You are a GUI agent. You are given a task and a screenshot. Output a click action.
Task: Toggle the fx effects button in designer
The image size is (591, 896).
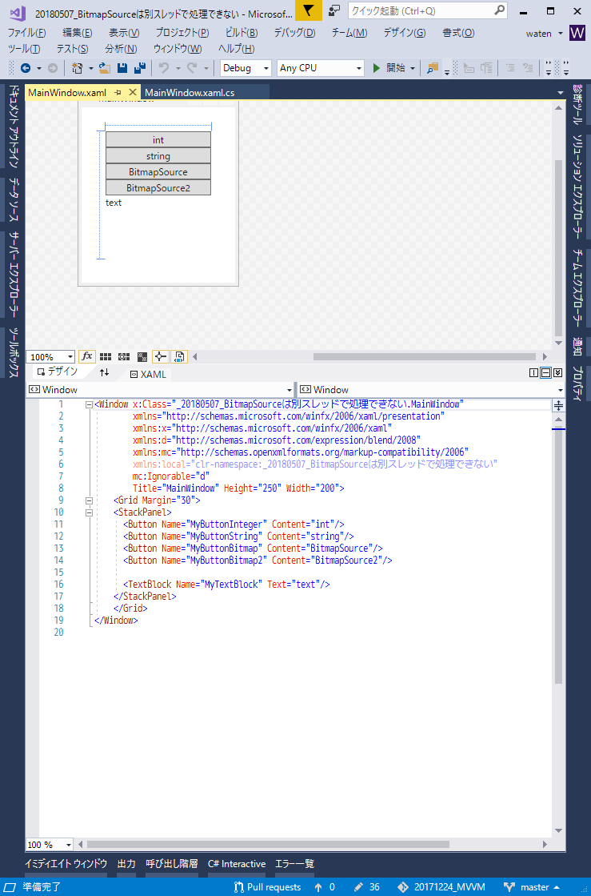tap(86, 356)
